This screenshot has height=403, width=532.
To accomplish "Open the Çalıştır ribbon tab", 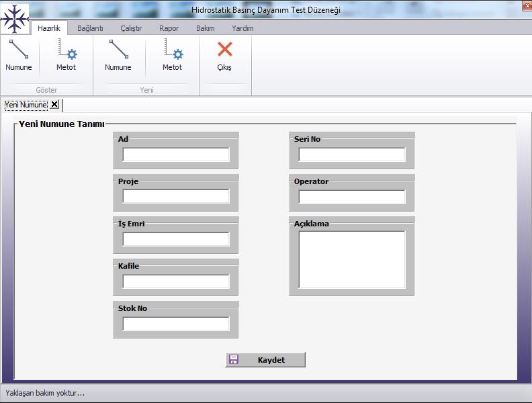I will 131,28.
